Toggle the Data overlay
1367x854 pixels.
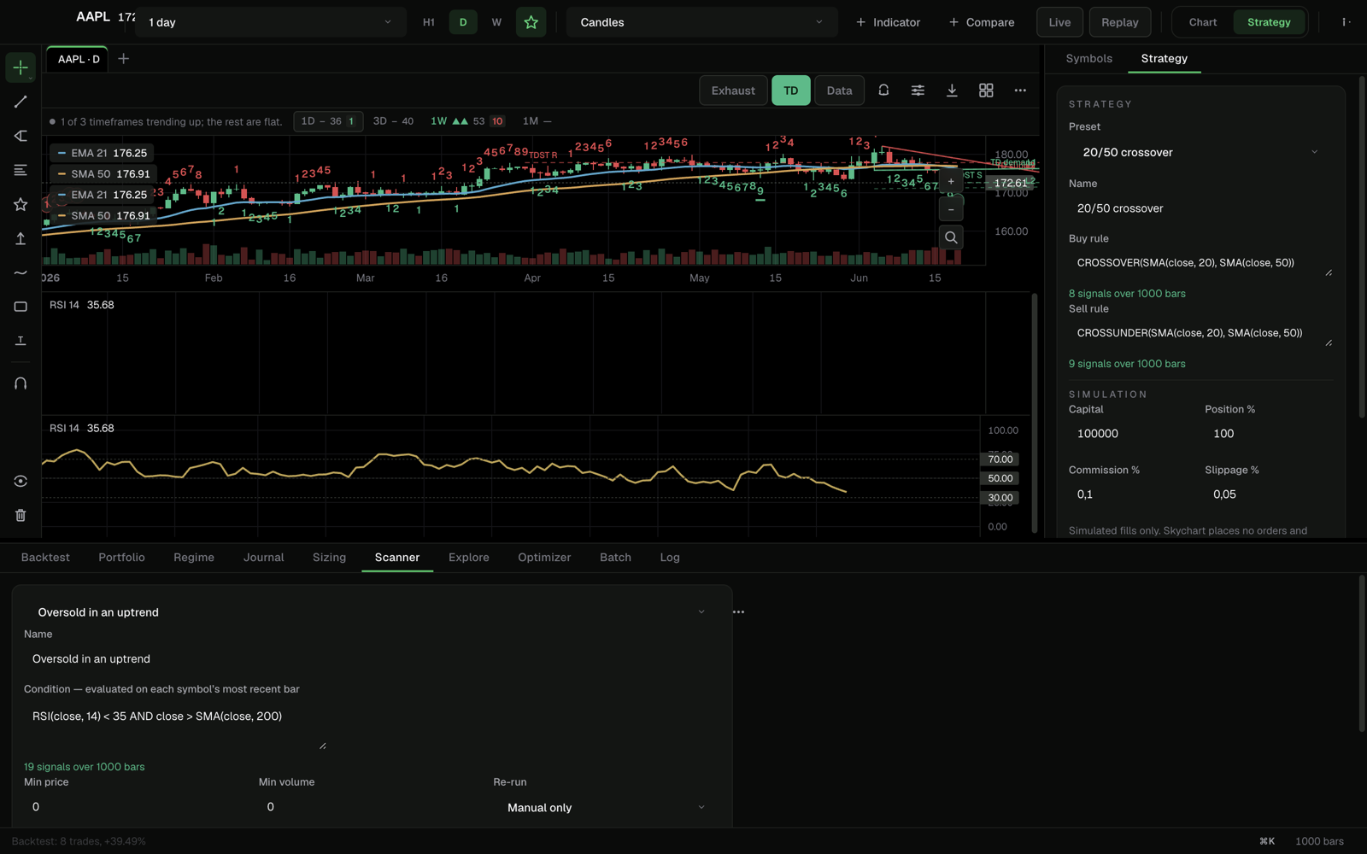point(839,91)
